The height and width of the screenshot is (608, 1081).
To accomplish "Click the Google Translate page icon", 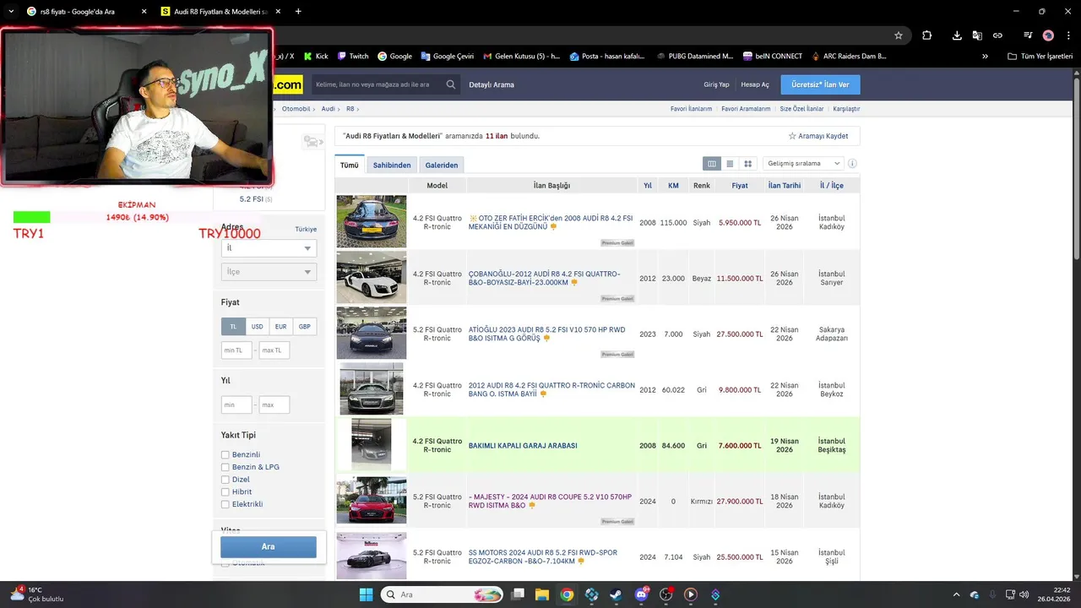I will point(977,35).
